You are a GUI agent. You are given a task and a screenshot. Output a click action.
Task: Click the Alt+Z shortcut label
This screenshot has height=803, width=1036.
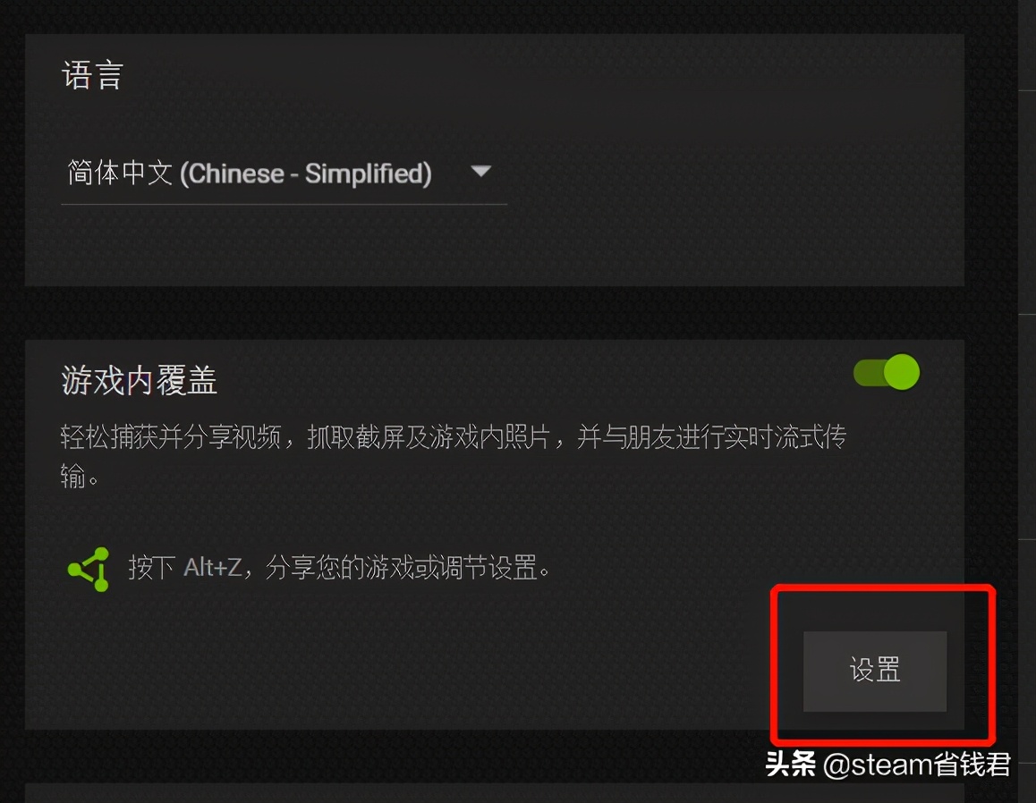point(213,568)
